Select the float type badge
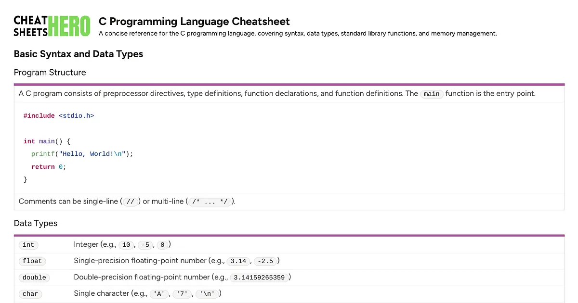This screenshot has width=578, height=303. [32, 261]
